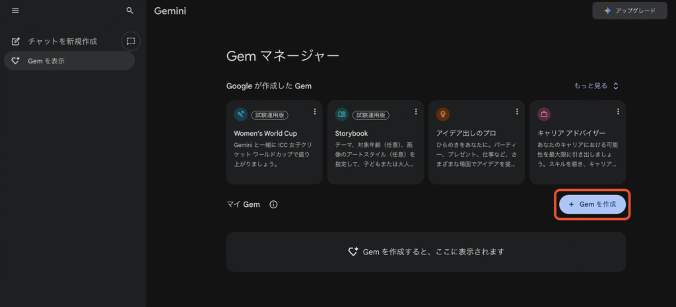Select チャットを新規作成 in the sidebar
Viewport: 676px width, 307px height.
pyautogui.click(x=62, y=41)
